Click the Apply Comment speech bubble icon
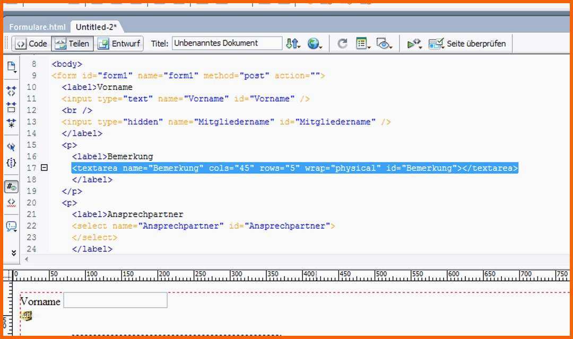Viewport: 573px width, 339px height. tap(11, 226)
